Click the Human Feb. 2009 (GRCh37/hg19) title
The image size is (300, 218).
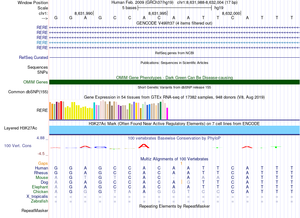142,3
